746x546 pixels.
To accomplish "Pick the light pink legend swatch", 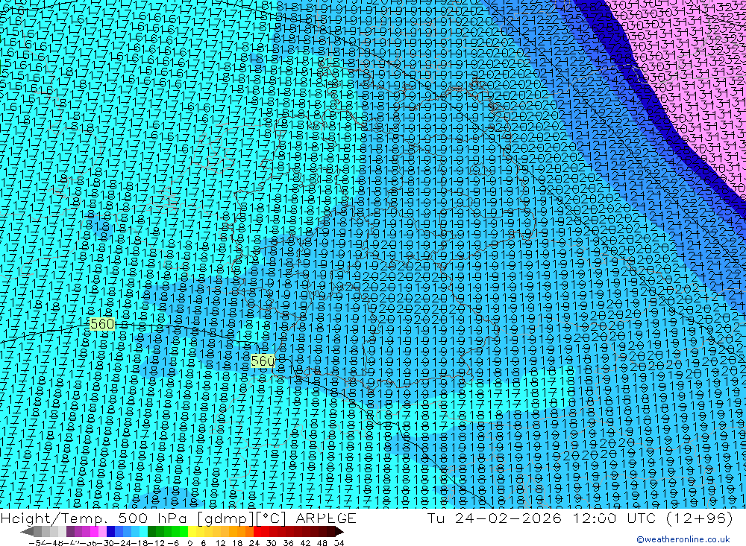I will pos(102,531).
